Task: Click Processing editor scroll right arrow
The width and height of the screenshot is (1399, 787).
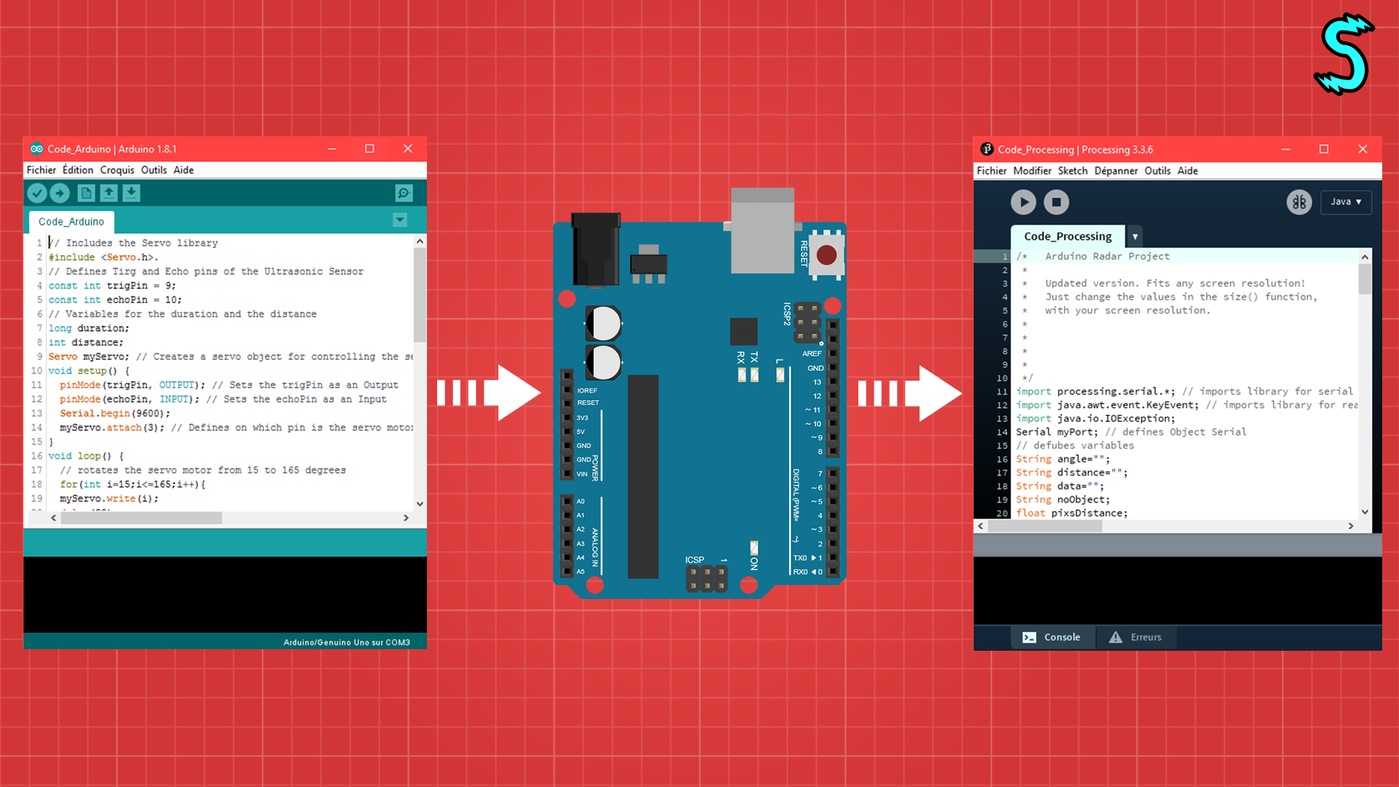Action: pyautogui.click(x=1351, y=526)
